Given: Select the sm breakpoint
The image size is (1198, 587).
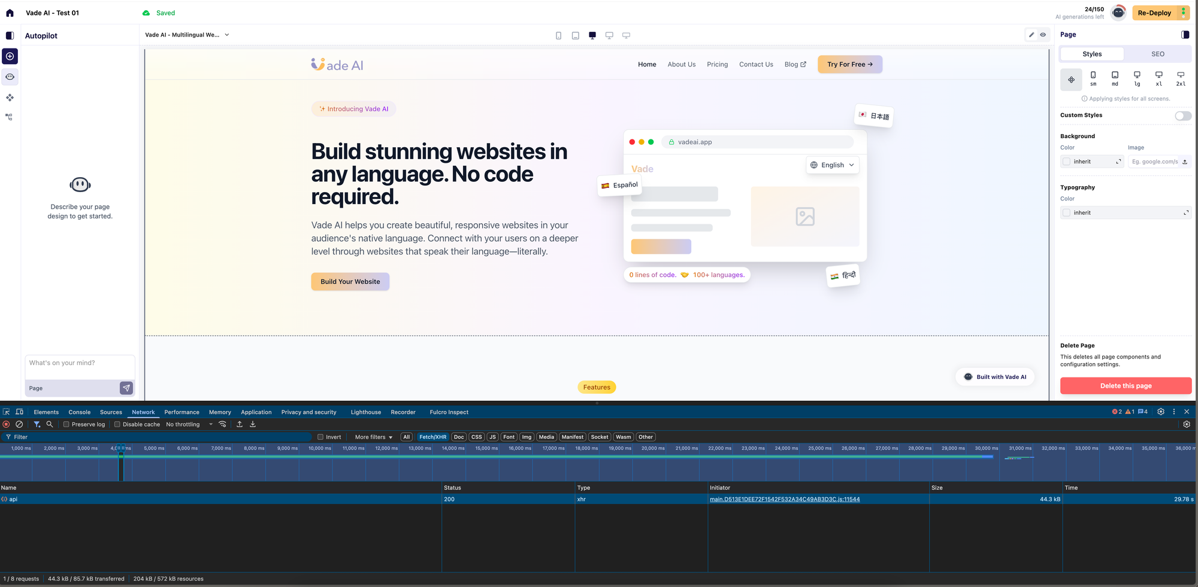Looking at the screenshot, I should point(1093,78).
